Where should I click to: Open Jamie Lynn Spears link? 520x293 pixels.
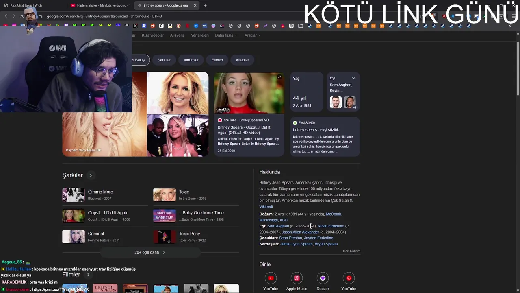297,244
